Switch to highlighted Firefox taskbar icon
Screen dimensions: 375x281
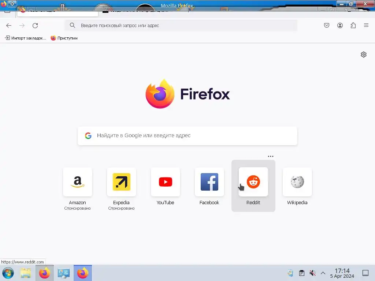coord(83,273)
